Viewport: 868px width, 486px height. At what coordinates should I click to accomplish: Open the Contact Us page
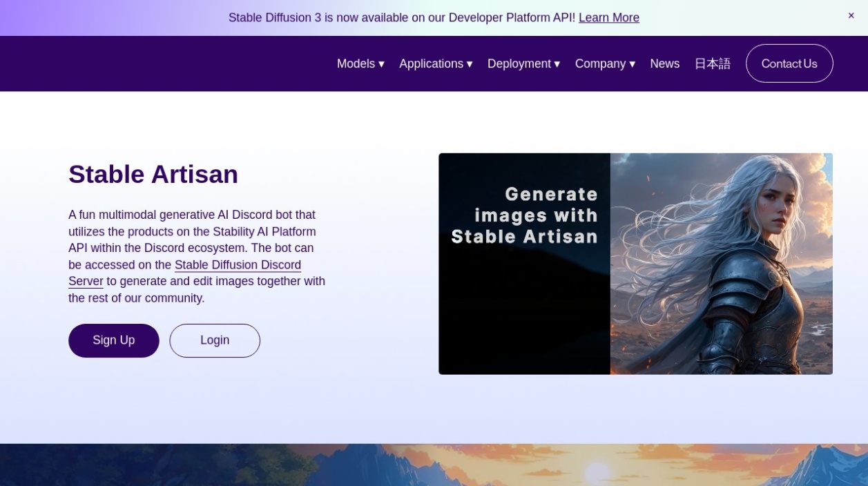[789, 64]
